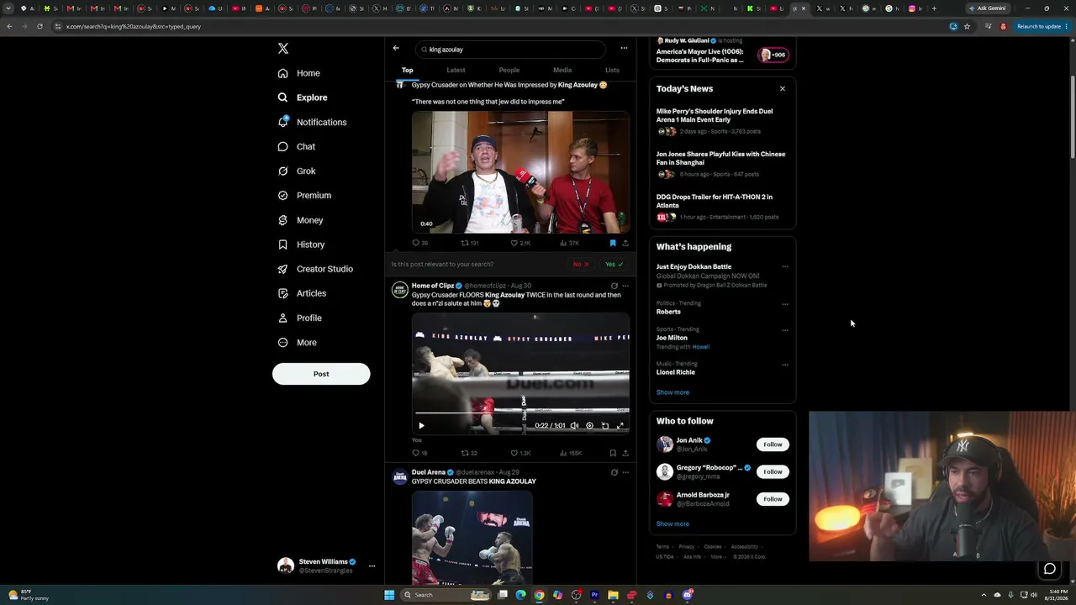The height and width of the screenshot is (605, 1076).
Task: Remove bookmark on the 37K-views post
Action: coord(613,243)
